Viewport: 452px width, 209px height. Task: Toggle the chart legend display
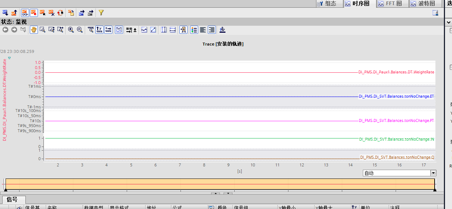(x=194, y=30)
